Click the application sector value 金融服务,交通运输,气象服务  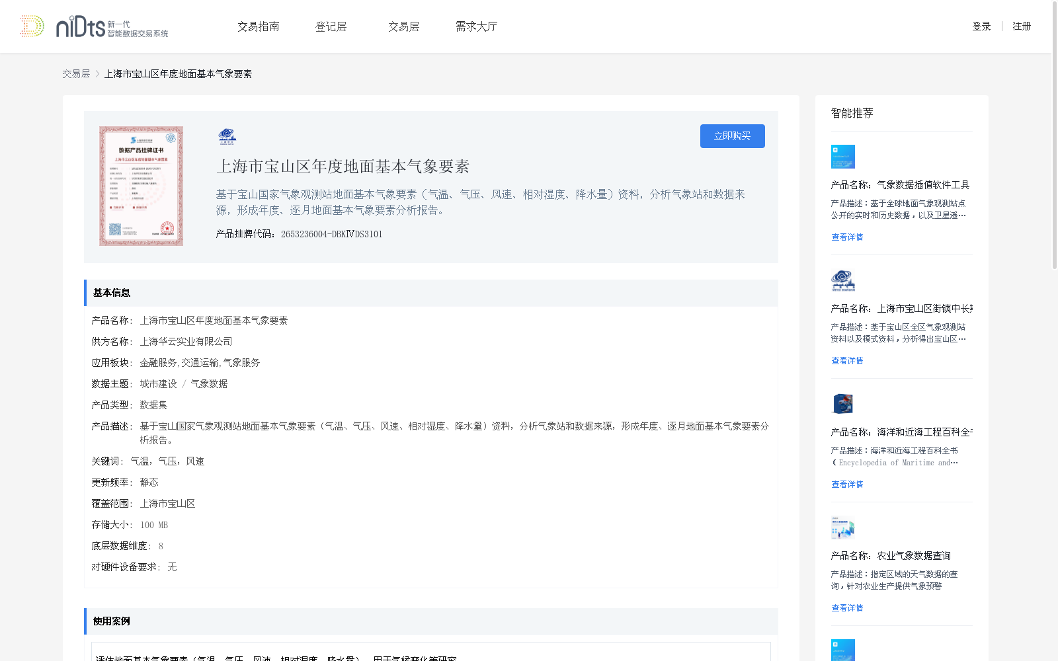200,363
